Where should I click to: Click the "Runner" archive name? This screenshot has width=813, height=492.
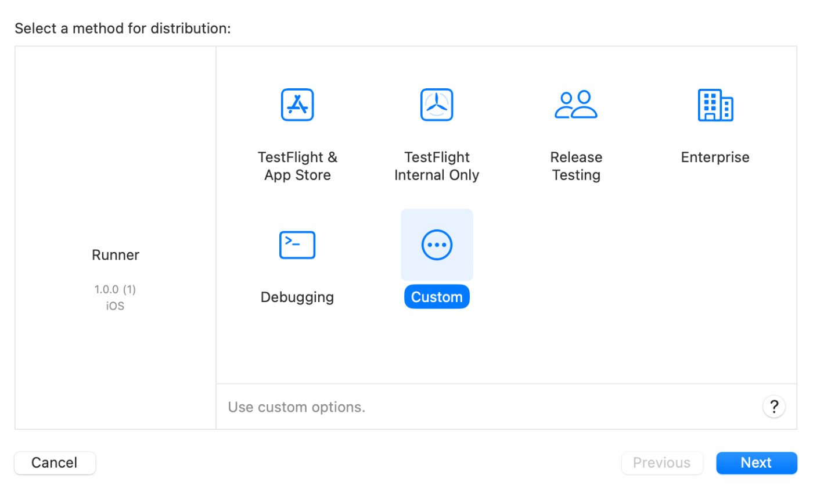coord(116,255)
